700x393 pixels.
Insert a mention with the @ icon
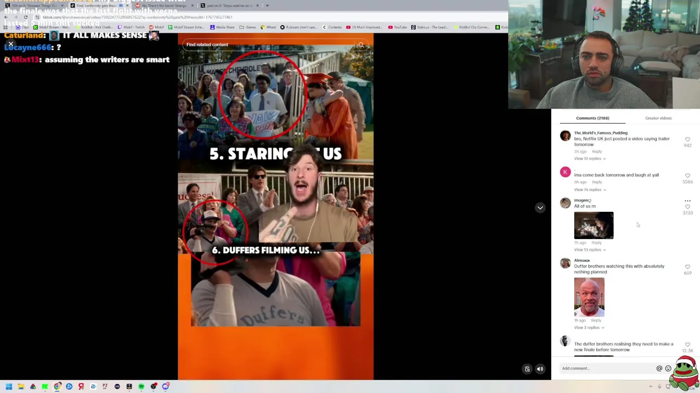pos(659,368)
